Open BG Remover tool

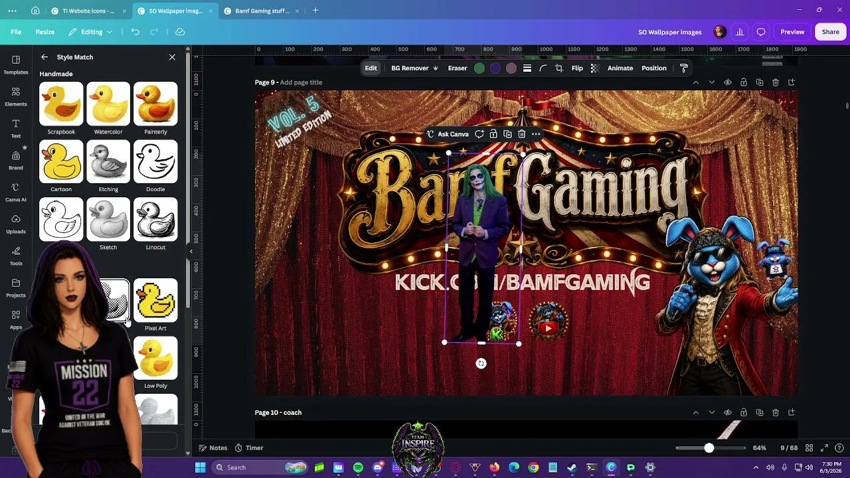coord(414,68)
